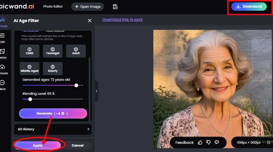Click the Apply button
273x152 pixels.
coord(38,146)
